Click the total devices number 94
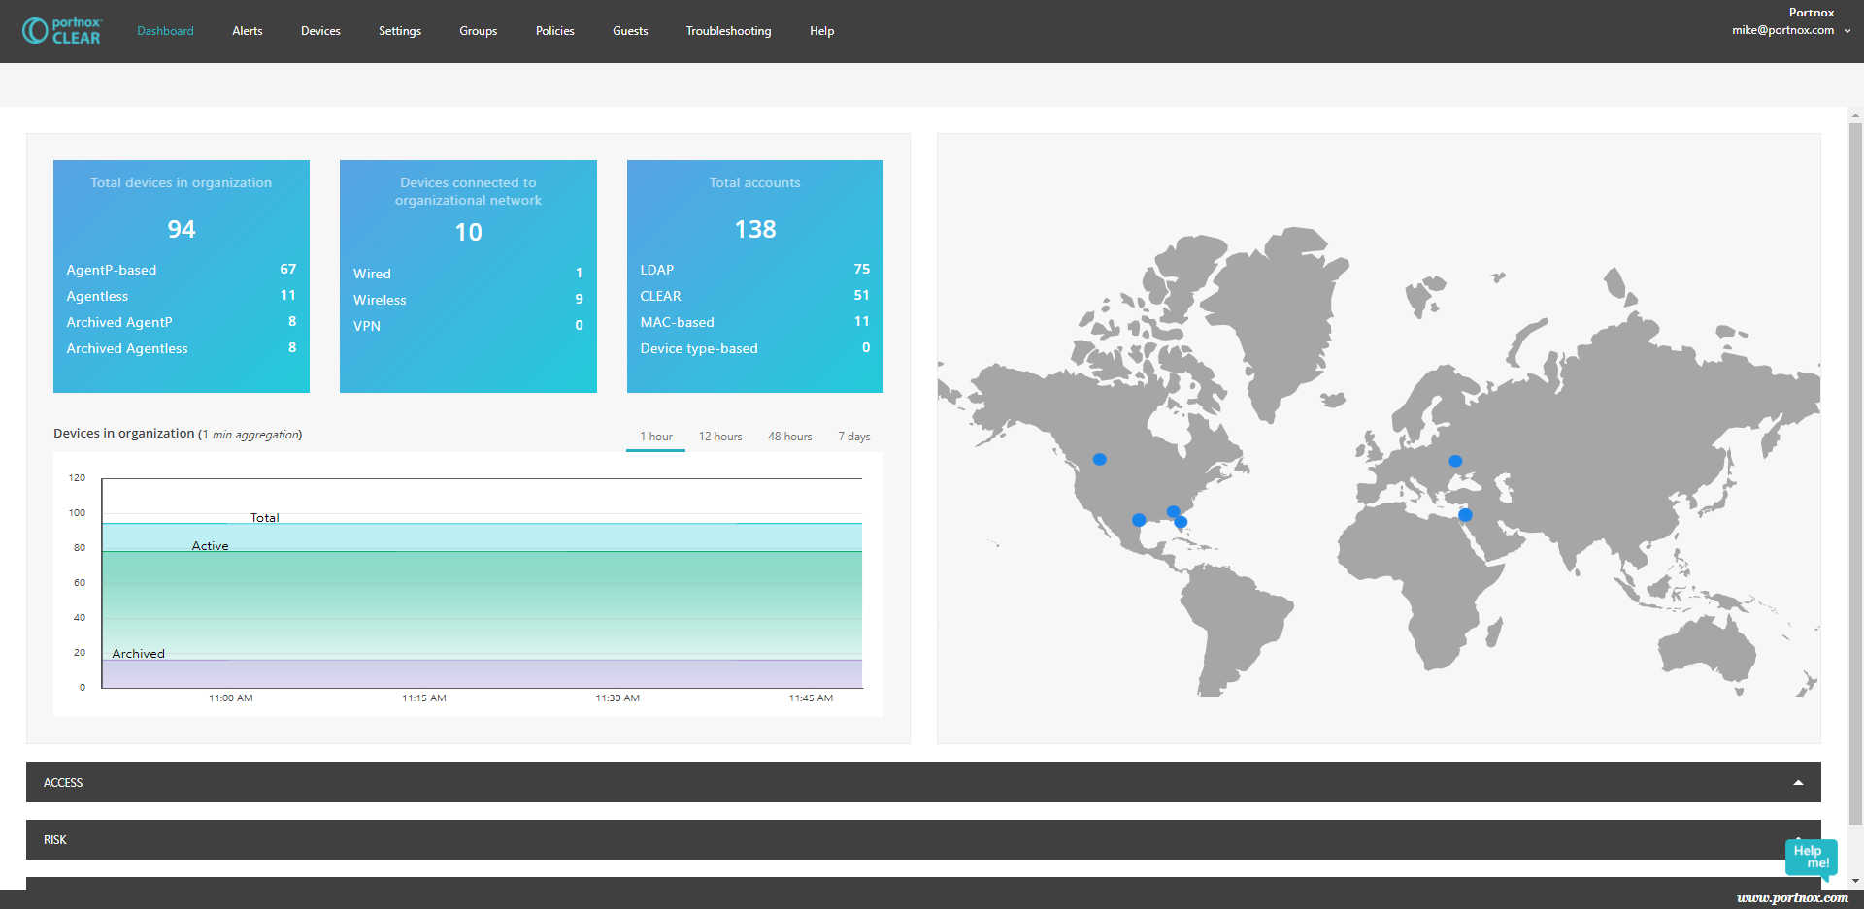1864x909 pixels. [x=182, y=229]
